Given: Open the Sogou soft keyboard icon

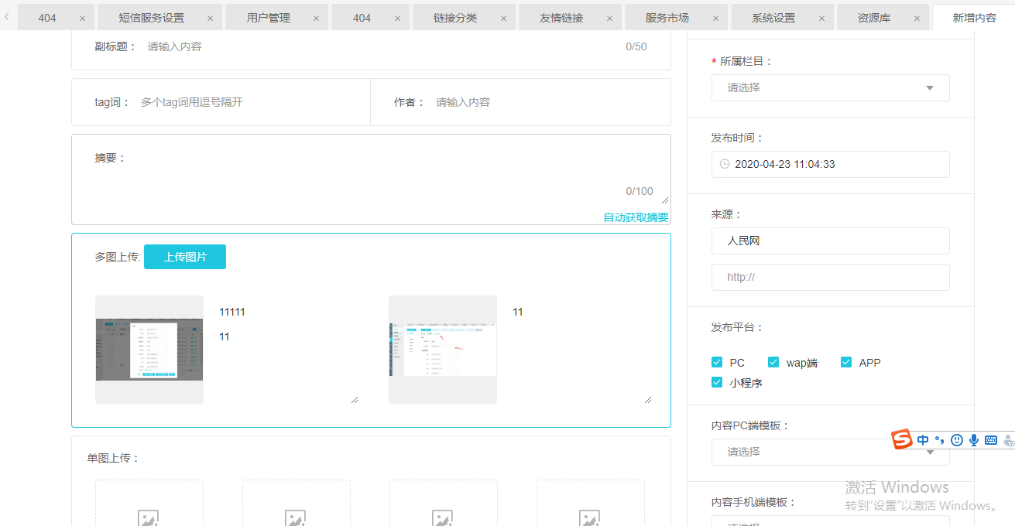Looking at the screenshot, I should (991, 440).
